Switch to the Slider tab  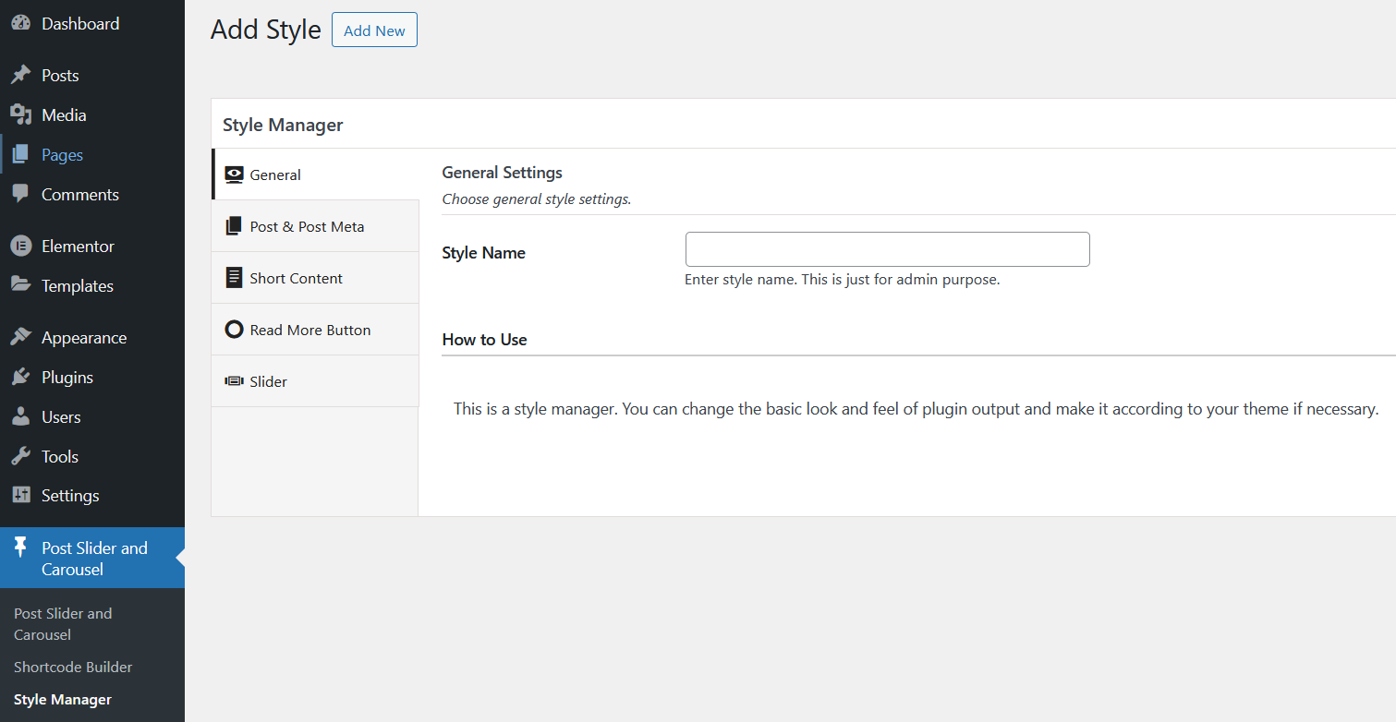[x=315, y=381]
